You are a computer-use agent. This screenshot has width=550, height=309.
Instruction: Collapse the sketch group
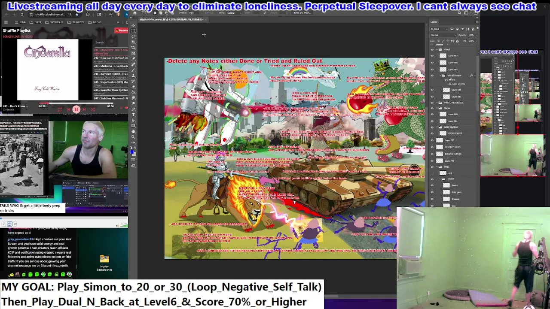(437, 49)
